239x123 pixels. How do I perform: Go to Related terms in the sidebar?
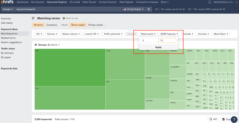click(8, 38)
